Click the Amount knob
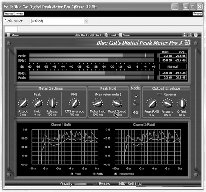Screen dimensions: 206x192 pyautogui.click(x=167, y=104)
